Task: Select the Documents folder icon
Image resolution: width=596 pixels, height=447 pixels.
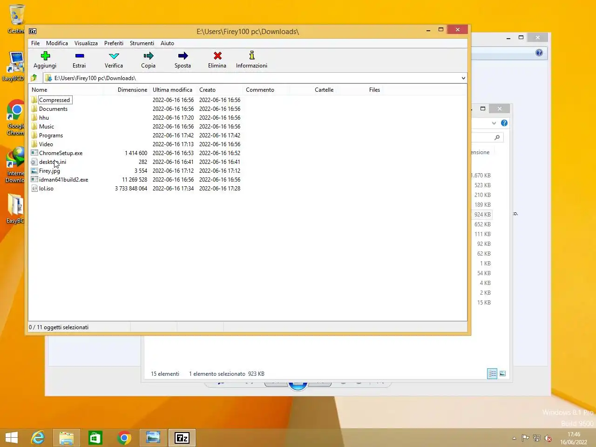Action: click(x=34, y=108)
